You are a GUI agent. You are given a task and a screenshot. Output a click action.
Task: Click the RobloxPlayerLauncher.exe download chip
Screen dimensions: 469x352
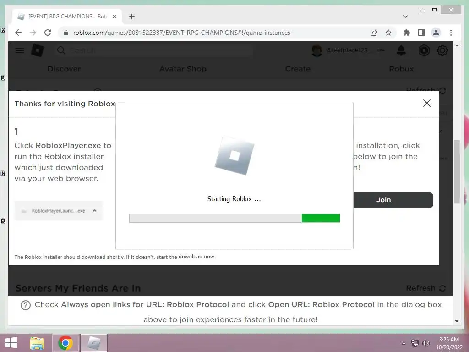click(x=58, y=211)
